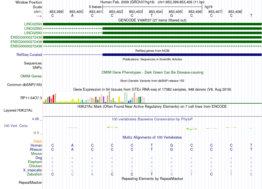262x189 pixels.
Task: Click the Gaps label in Multiz track
Action: point(38,141)
